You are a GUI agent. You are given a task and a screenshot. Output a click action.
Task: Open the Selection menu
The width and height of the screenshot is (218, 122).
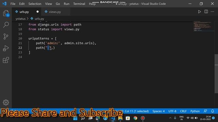[x=35, y=4]
